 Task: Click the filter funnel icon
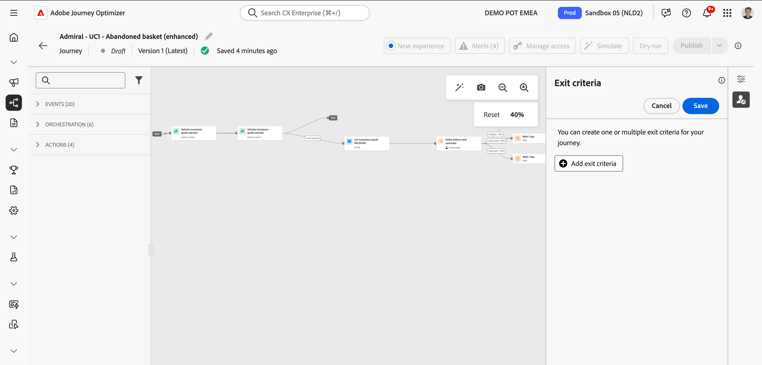coord(139,80)
